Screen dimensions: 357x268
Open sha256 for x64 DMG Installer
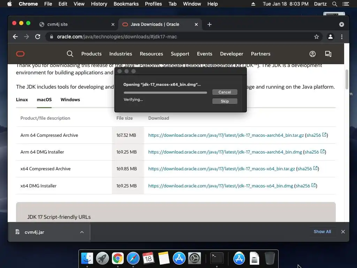point(305,186)
